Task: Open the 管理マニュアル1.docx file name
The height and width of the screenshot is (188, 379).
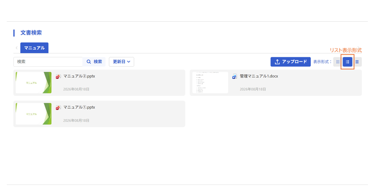Action: pos(259,76)
